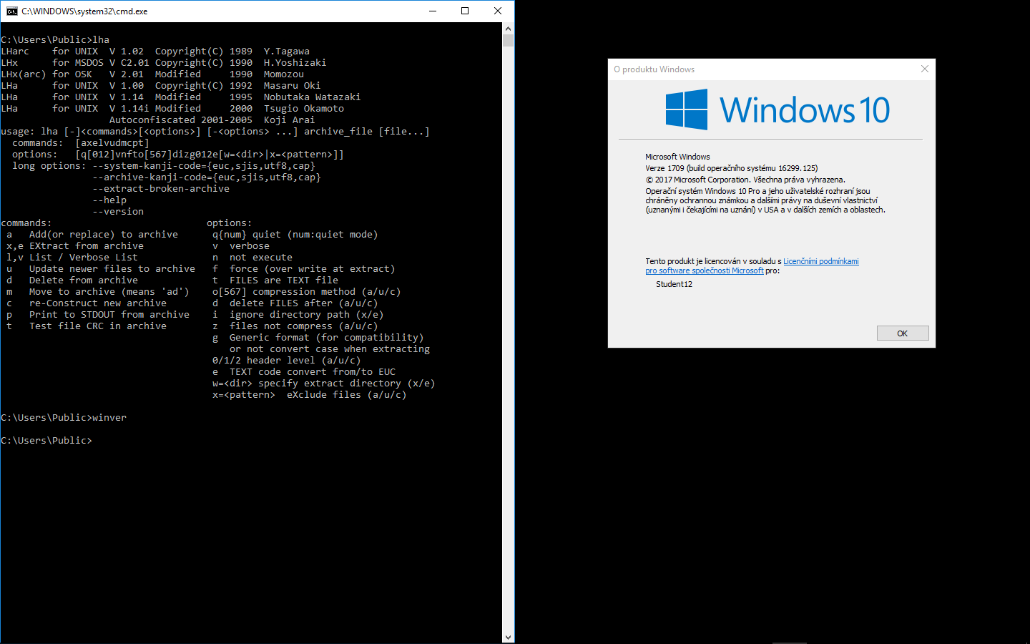
Task: Click 'eXclude files (a/u/c)' option text
Action: 347,395
